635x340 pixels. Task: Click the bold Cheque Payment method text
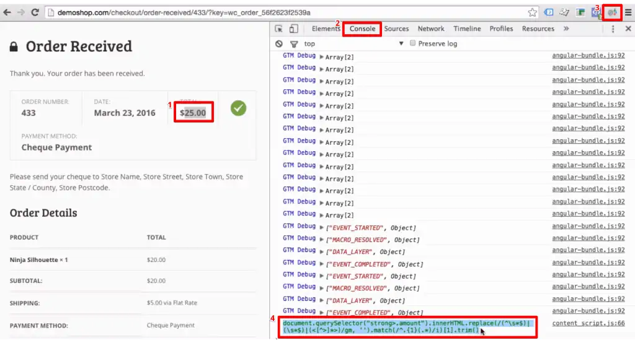point(56,147)
